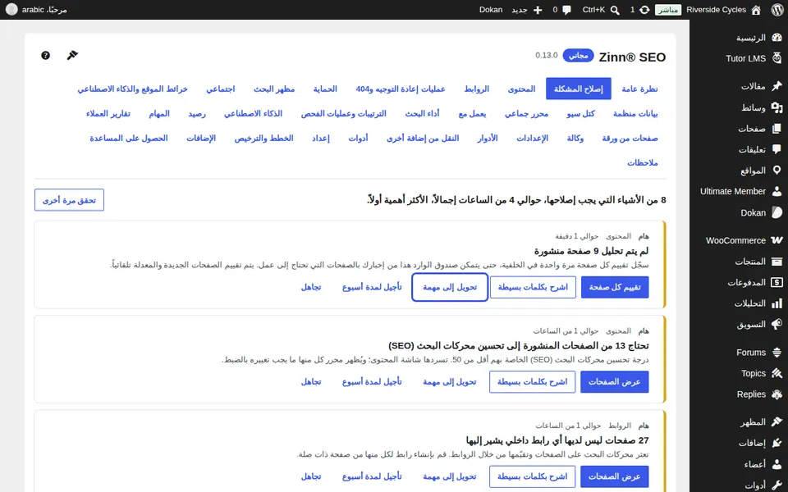
Task: Click عرض الصفحات for 27 pages internal link issue
Action: pyautogui.click(x=614, y=476)
